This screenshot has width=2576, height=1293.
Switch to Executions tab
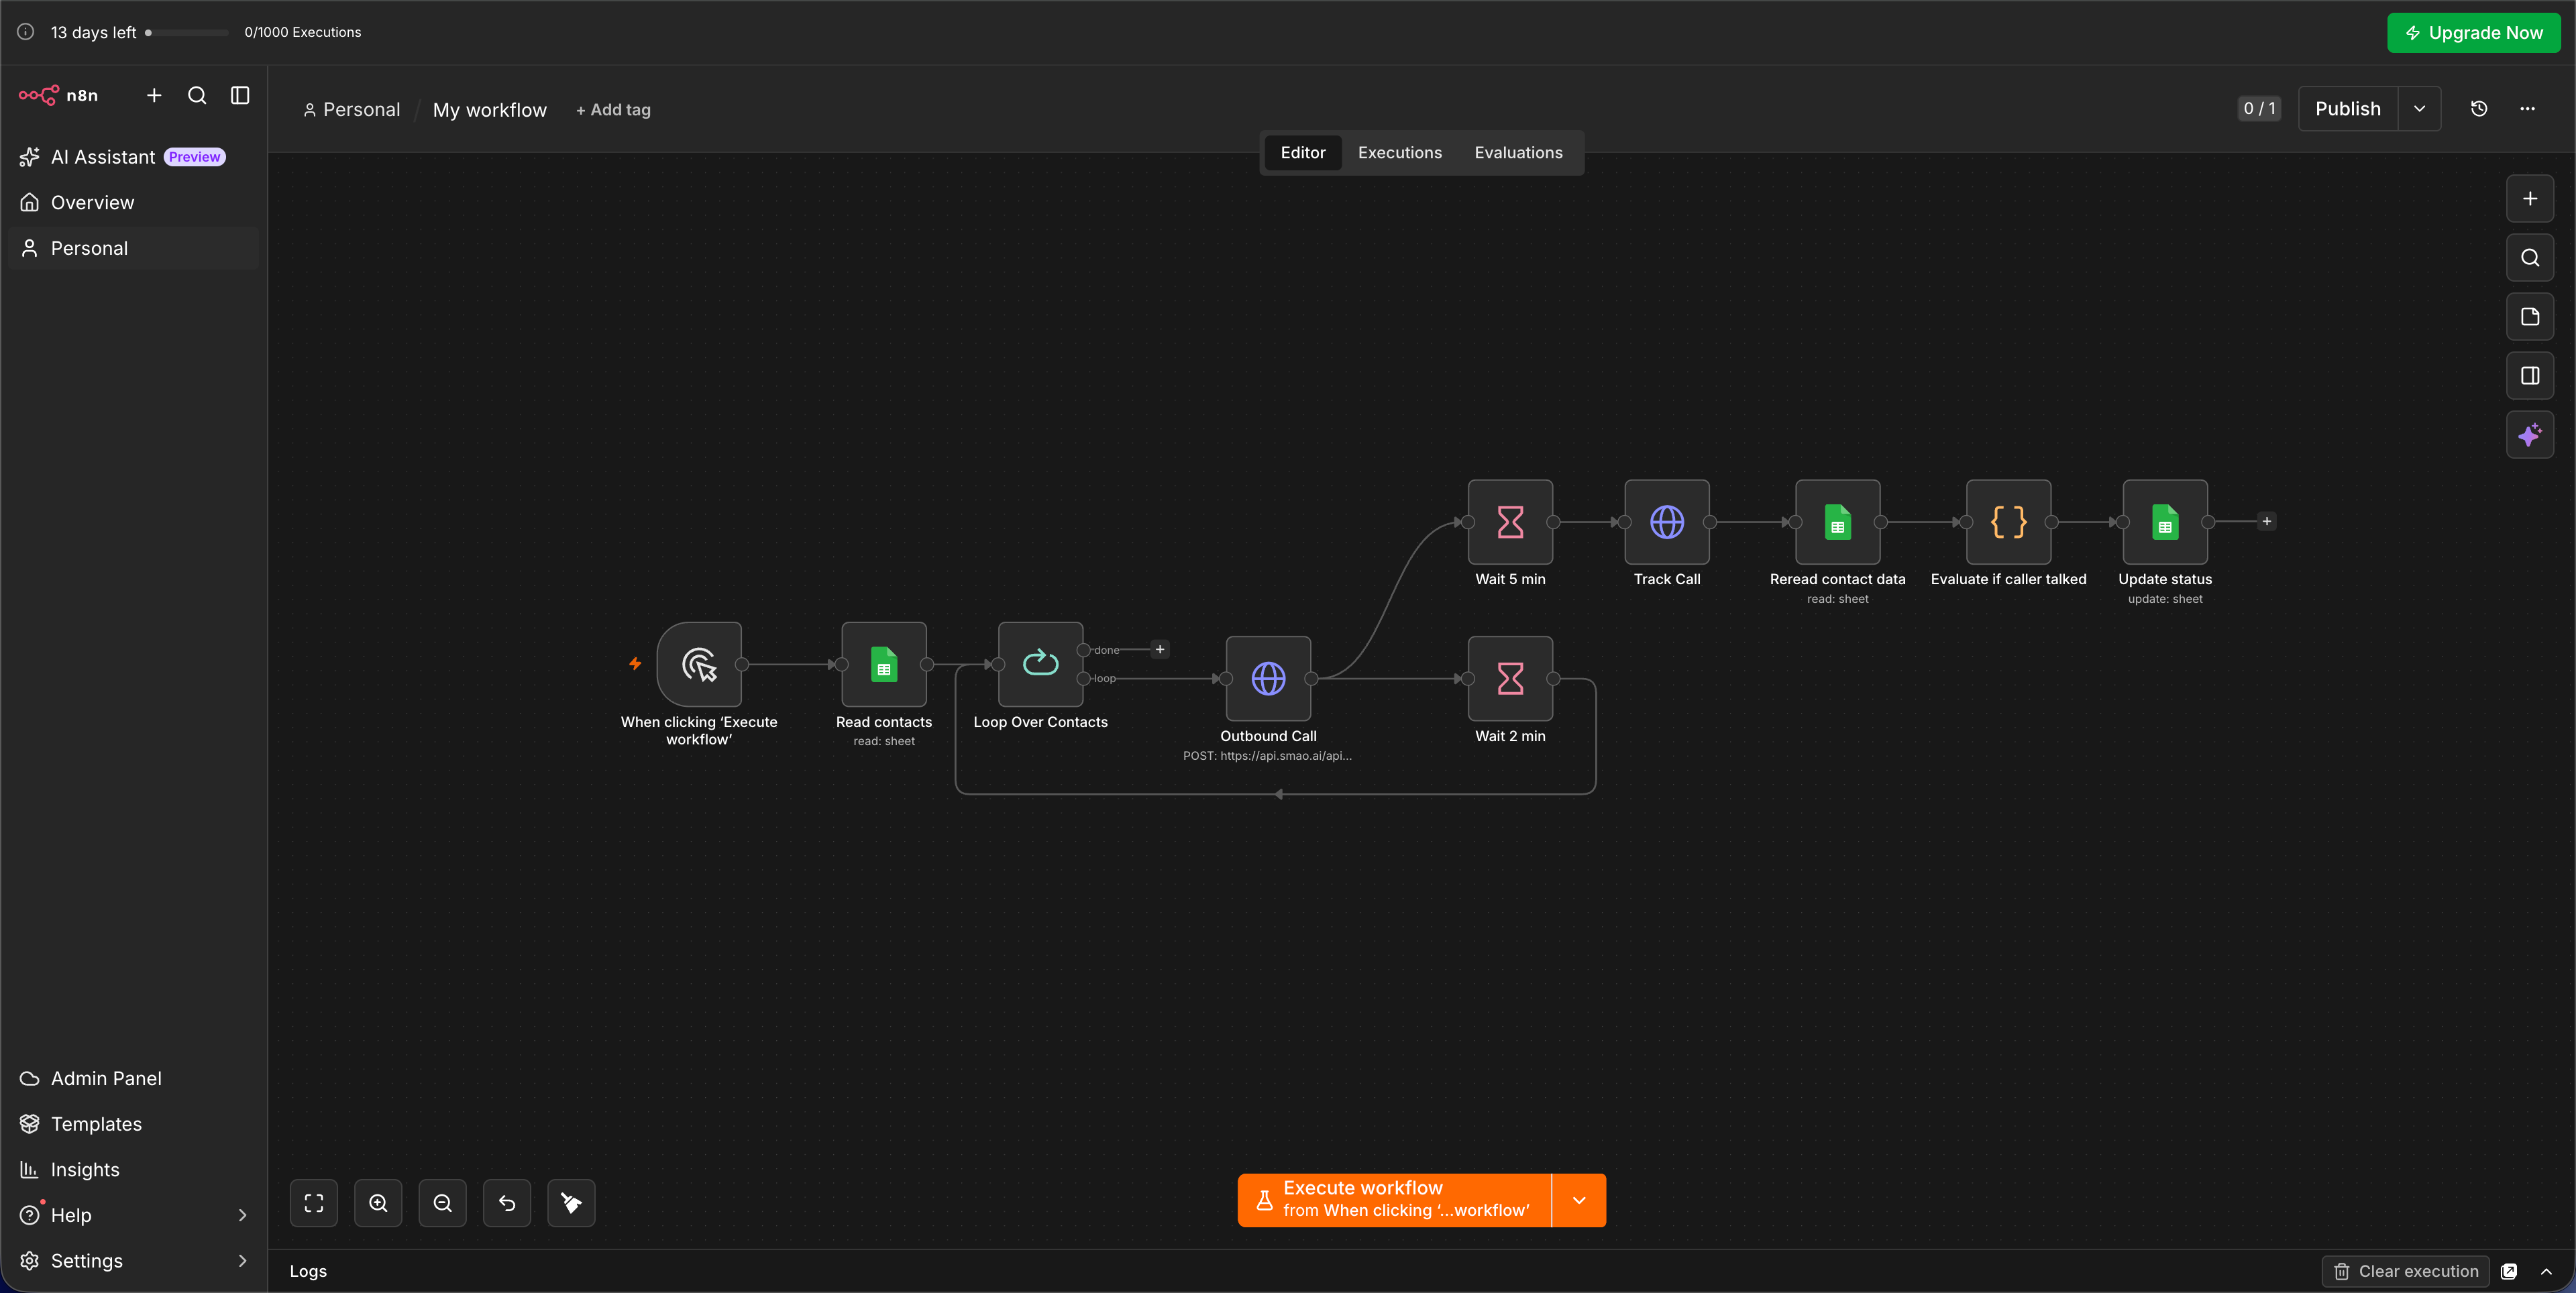click(x=1400, y=153)
